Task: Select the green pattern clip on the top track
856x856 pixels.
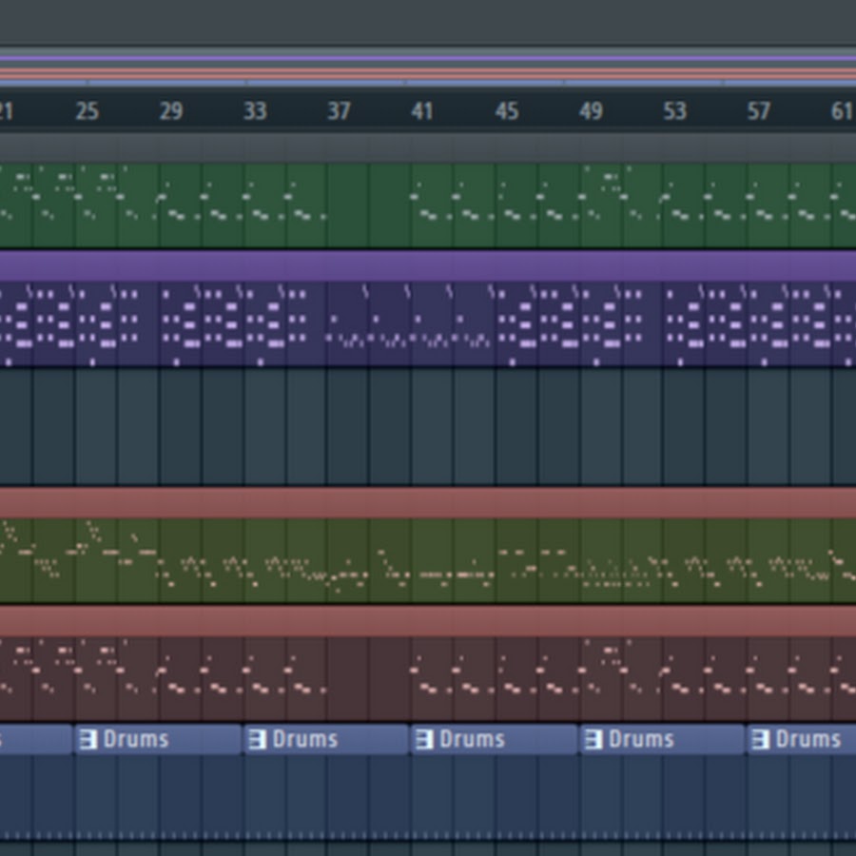Action: click(x=428, y=205)
